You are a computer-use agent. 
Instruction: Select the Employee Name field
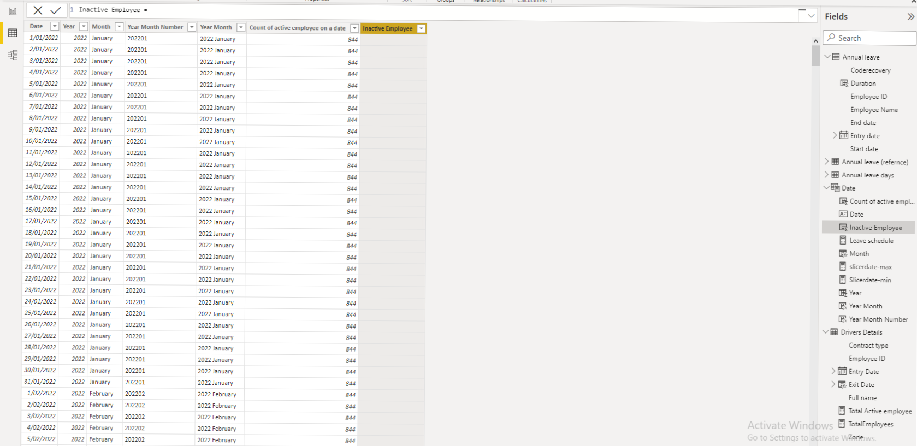pyautogui.click(x=874, y=110)
